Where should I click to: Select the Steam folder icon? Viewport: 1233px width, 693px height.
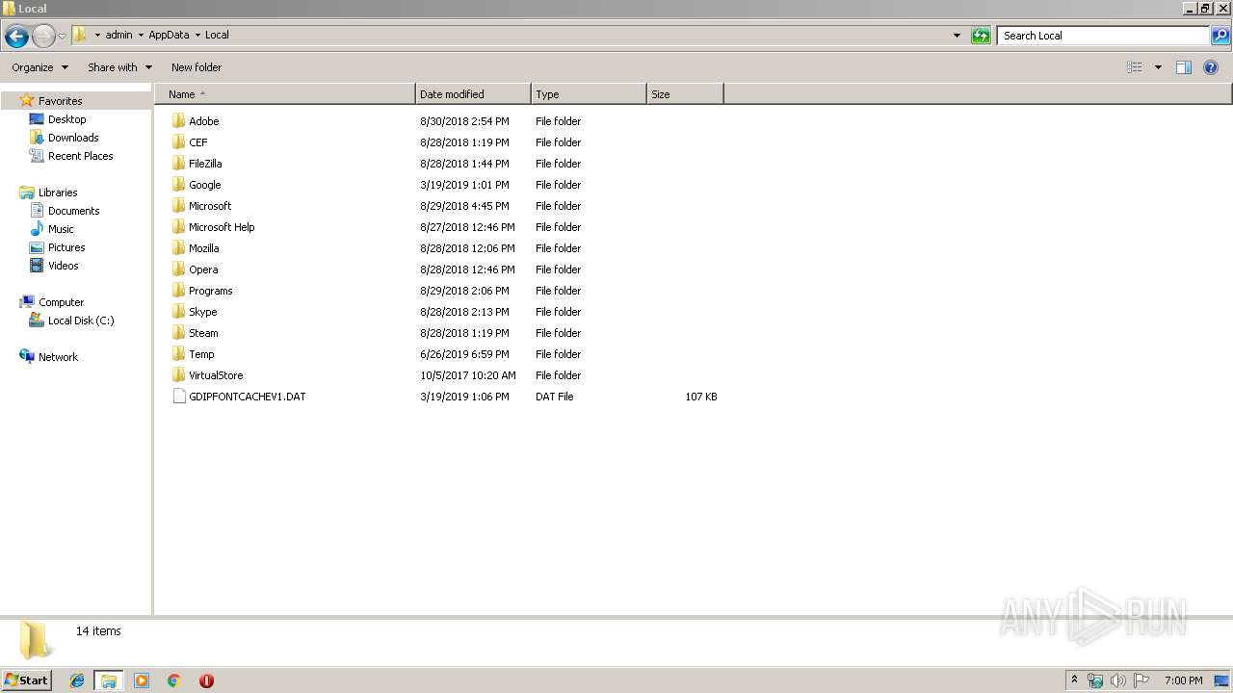(178, 333)
